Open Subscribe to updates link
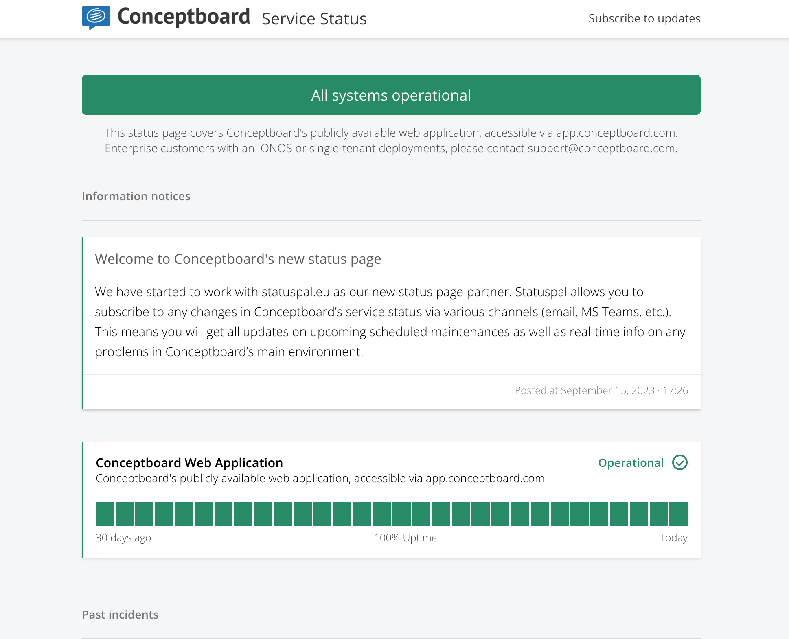789x639 pixels. click(644, 18)
